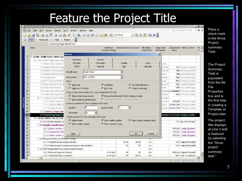Click the Copy Picture camera icon
The height and width of the screenshot is (181, 242).
click(150, 35)
